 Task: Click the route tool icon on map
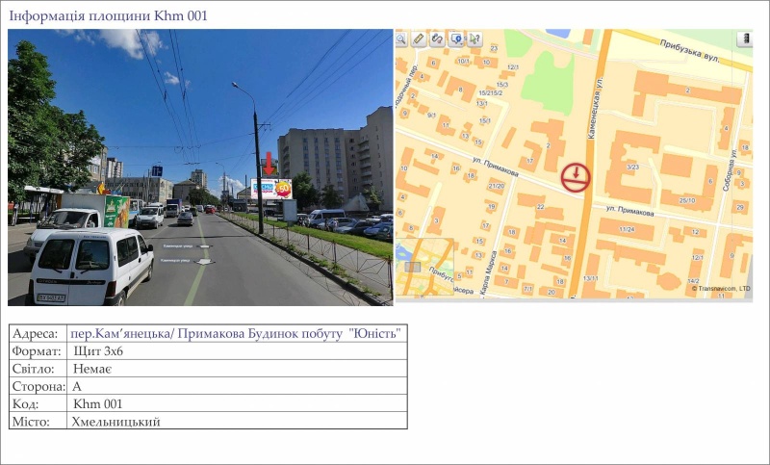pyautogui.click(x=436, y=39)
